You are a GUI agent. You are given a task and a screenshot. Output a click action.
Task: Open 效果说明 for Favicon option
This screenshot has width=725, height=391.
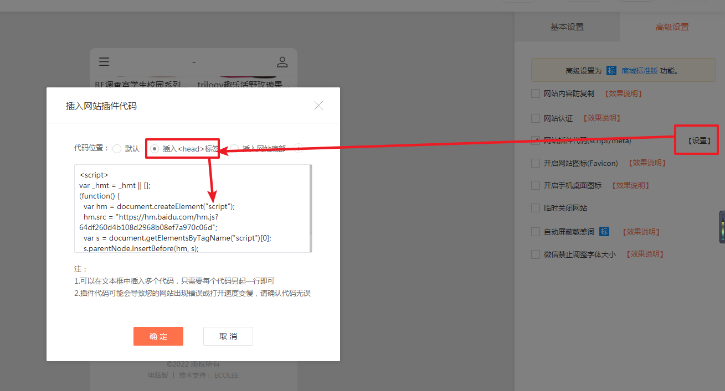pos(646,163)
